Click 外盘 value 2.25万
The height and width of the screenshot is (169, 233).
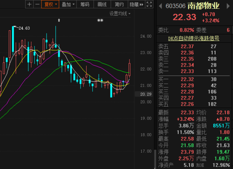[x=186, y=158]
